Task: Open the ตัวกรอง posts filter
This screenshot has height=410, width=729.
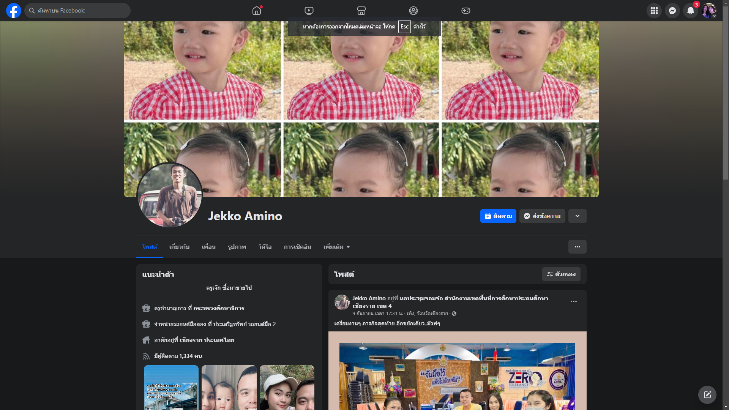Action: (x=561, y=274)
